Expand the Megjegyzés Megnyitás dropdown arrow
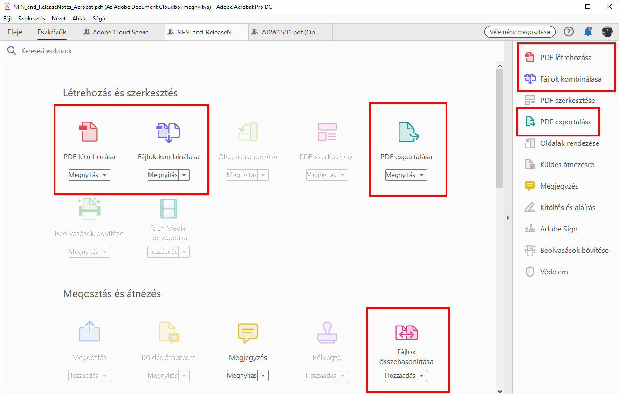 pyautogui.click(x=264, y=376)
